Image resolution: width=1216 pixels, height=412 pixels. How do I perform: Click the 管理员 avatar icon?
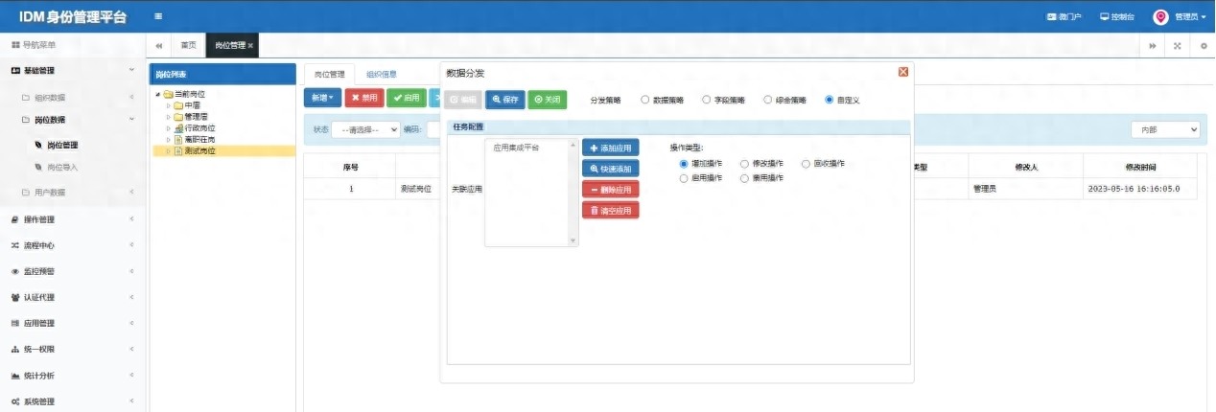click(1160, 16)
